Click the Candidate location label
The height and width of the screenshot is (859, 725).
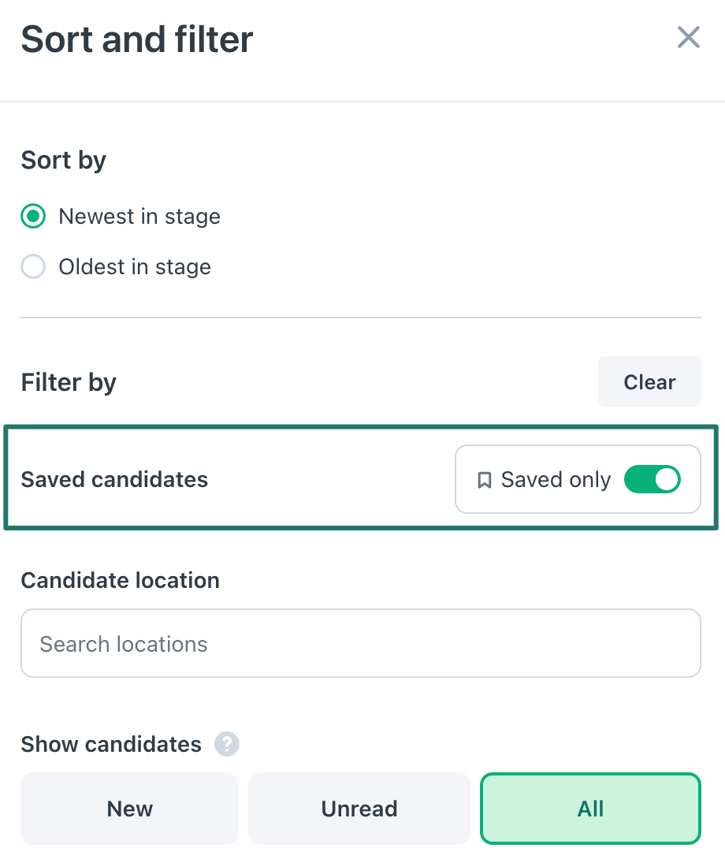coord(120,580)
